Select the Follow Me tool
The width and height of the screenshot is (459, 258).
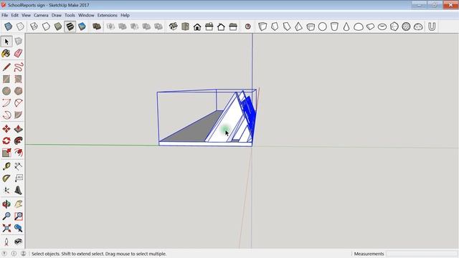(x=18, y=140)
